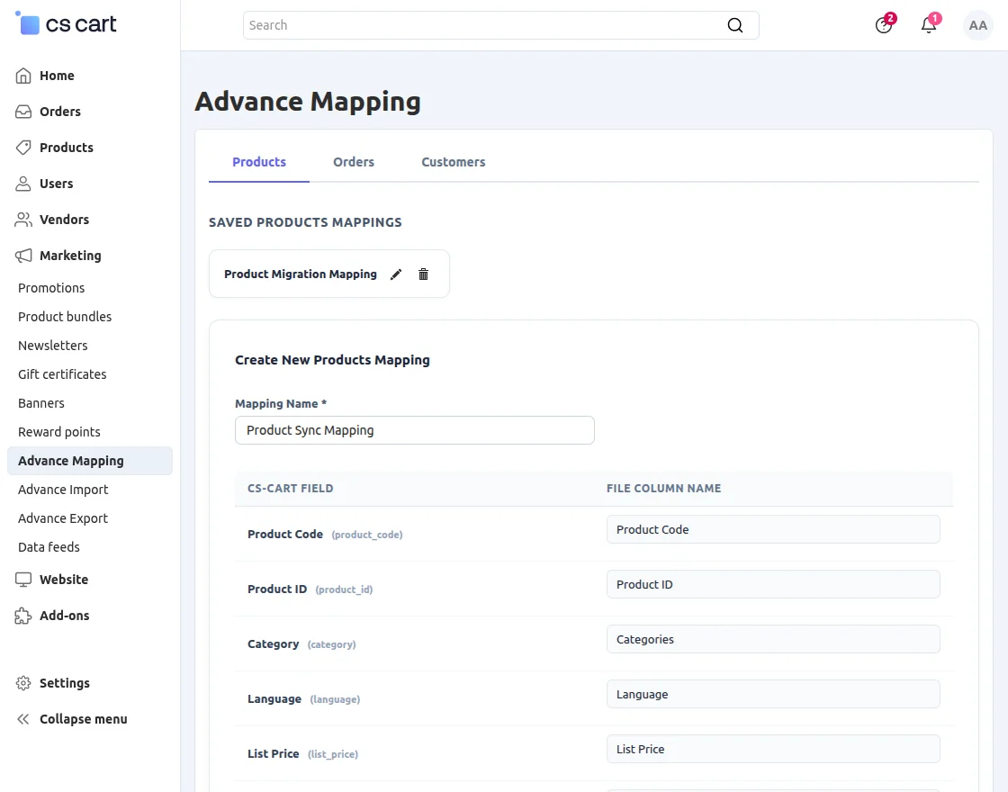Image resolution: width=1008 pixels, height=792 pixels.
Task: Go to Data feeds
Action: point(49,548)
